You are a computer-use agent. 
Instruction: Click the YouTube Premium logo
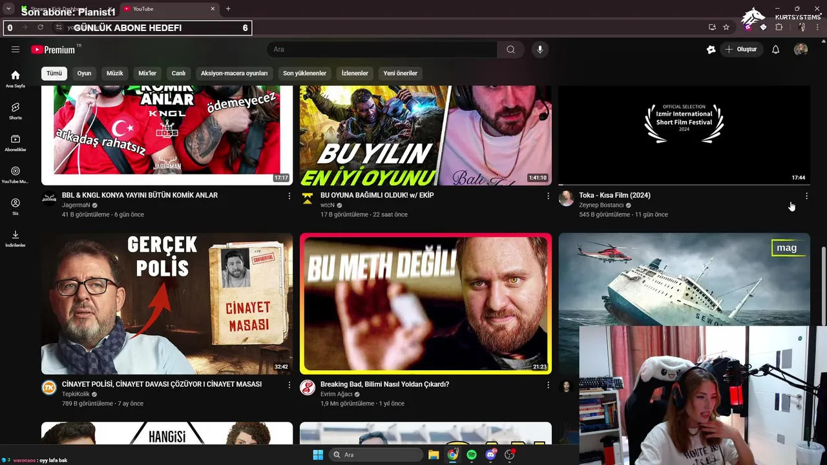pyautogui.click(x=53, y=50)
